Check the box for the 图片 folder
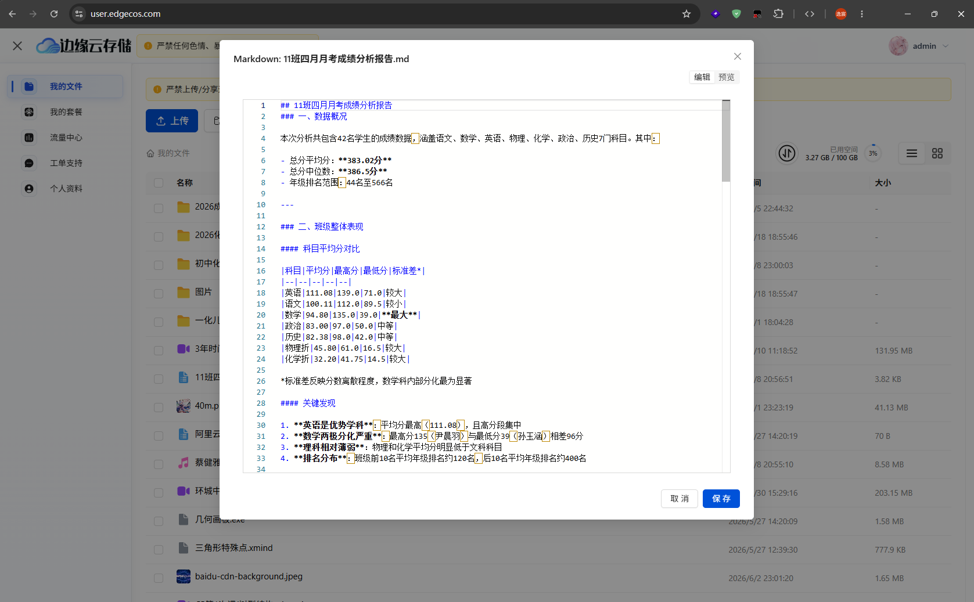The height and width of the screenshot is (602, 974). pos(159,294)
